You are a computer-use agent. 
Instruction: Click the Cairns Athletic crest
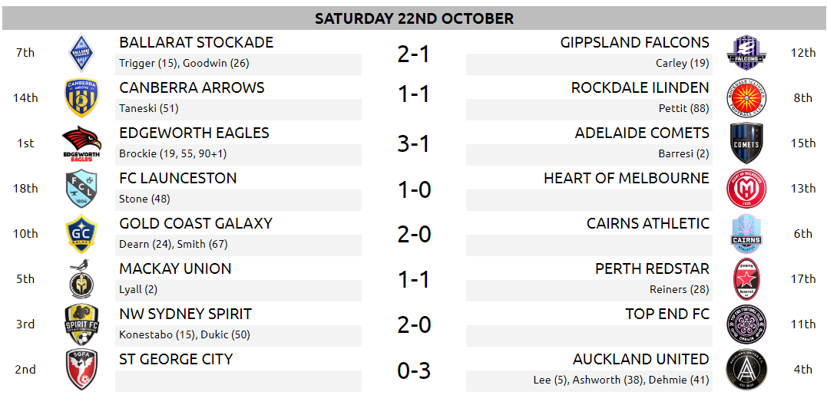point(746,234)
